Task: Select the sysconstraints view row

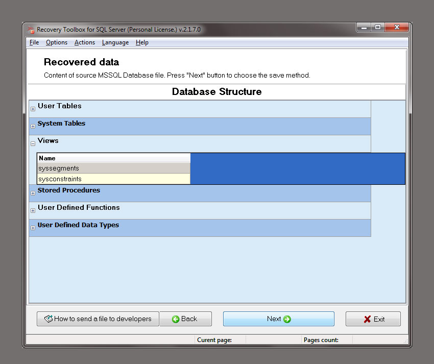Action: tap(114, 179)
